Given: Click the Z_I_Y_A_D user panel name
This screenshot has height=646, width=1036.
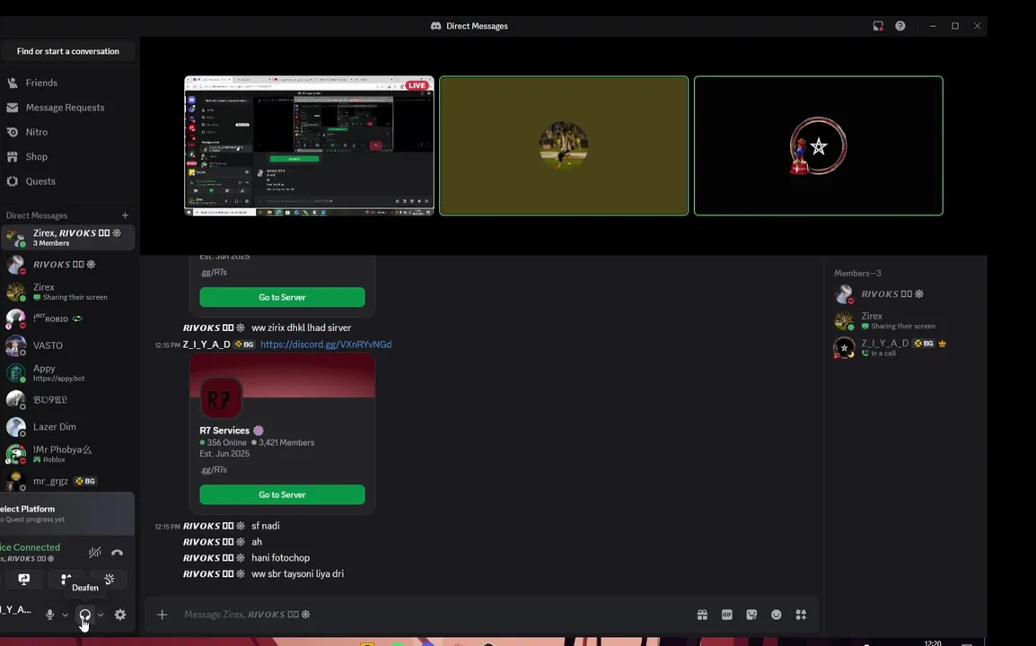Looking at the screenshot, I should (16, 610).
